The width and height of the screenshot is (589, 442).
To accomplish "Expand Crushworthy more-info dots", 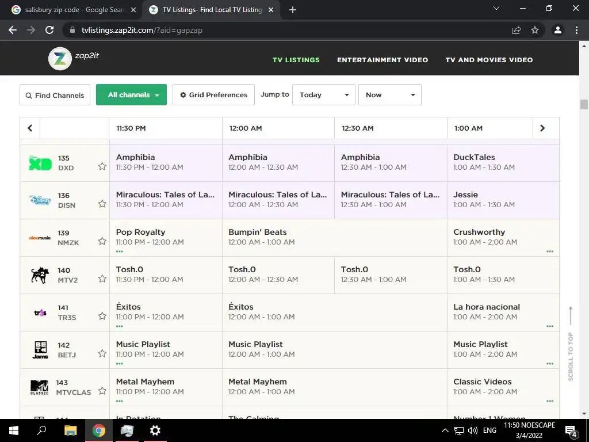I will pos(550,252).
